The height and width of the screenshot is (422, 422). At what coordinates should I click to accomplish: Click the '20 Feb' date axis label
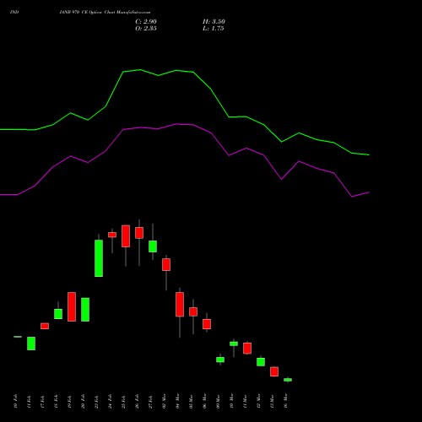click(x=83, y=401)
